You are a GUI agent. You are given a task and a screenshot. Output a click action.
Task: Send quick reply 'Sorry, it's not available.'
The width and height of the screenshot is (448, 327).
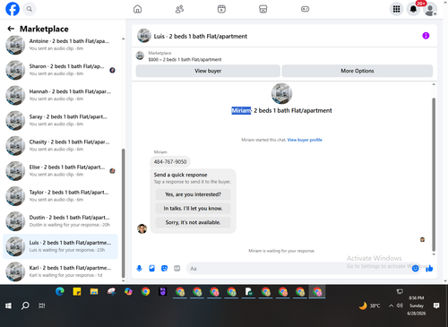[193, 222]
